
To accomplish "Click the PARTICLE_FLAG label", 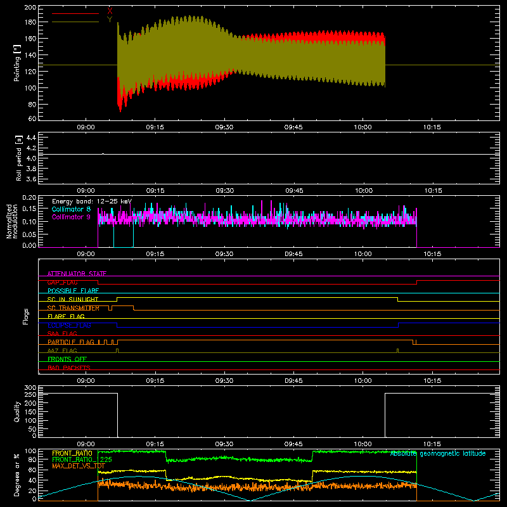I will coord(71,342).
